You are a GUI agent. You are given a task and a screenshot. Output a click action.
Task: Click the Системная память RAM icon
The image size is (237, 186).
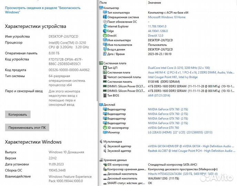coord(105,82)
